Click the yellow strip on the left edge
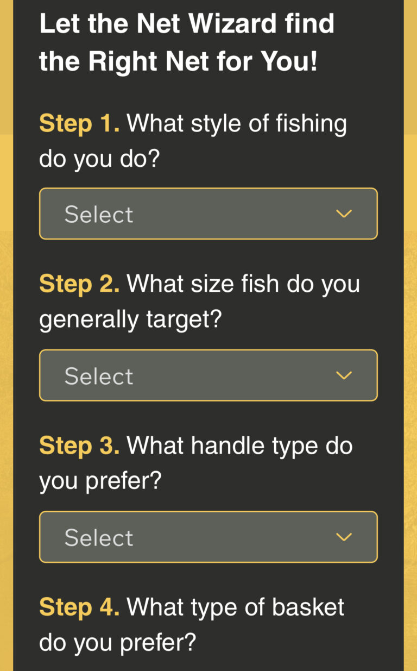The width and height of the screenshot is (417, 671). [x=6, y=326]
